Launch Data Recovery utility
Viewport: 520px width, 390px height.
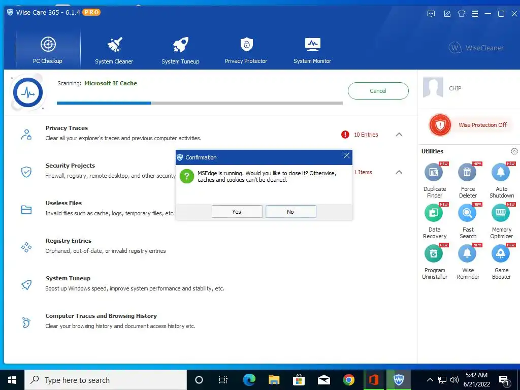(435, 221)
